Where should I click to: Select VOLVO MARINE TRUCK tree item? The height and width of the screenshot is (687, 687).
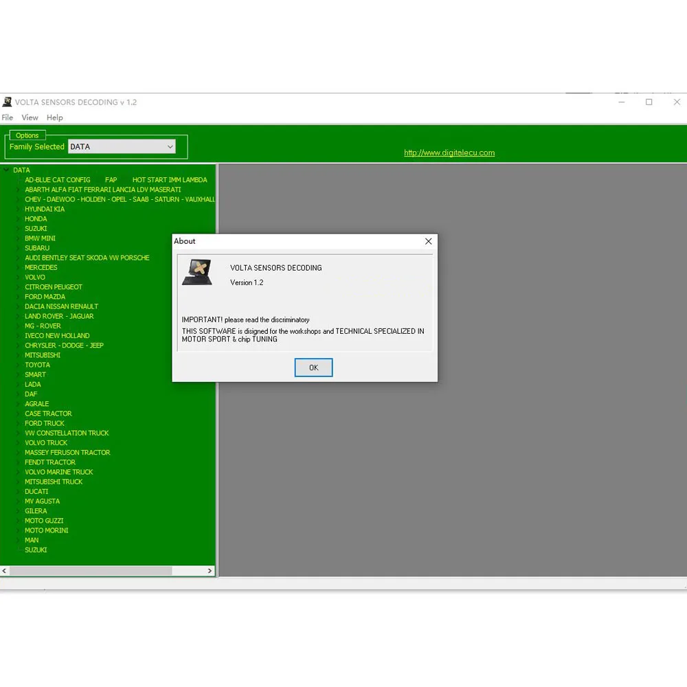58,472
